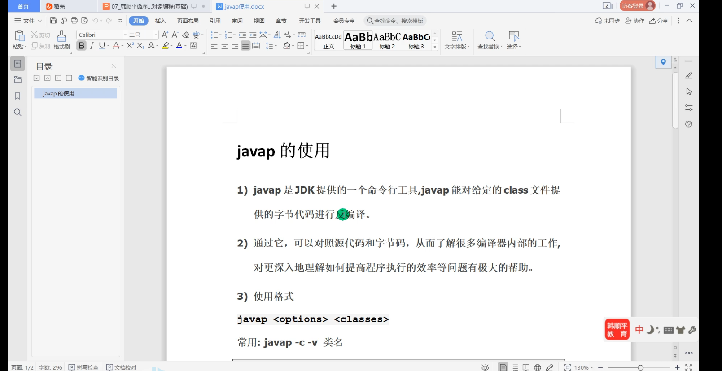Switch to the 首页 tab
This screenshot has height=371, width=722.
tap(23, 6)
